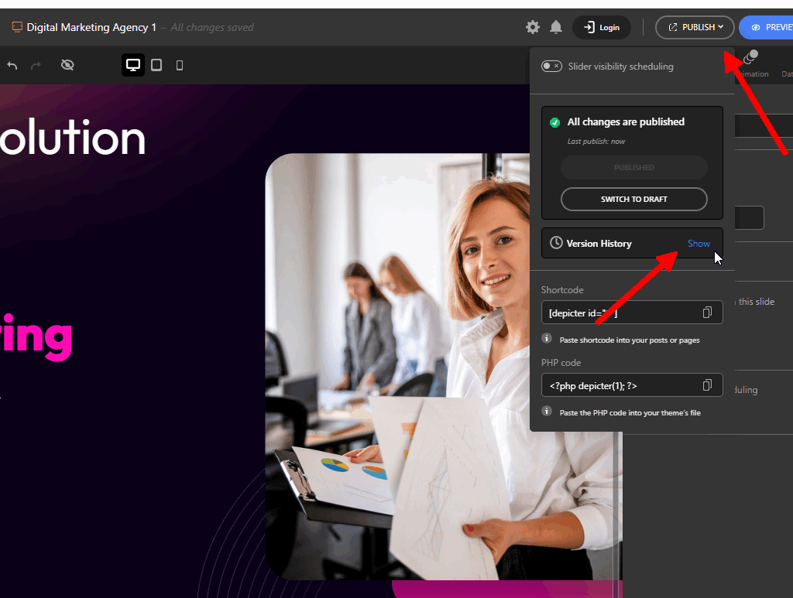Viewport: 793px width, 598px height.
Task: Click green published checkmark icon
Action: tap(554, 122)
